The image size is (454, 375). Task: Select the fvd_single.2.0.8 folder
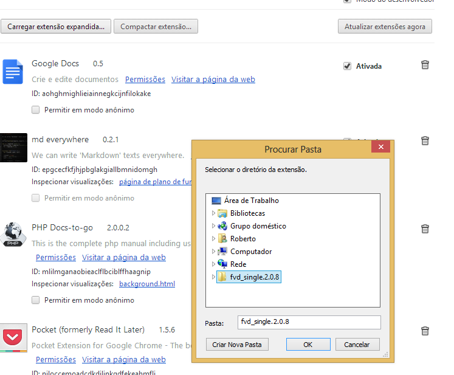[x=249, y=277]
